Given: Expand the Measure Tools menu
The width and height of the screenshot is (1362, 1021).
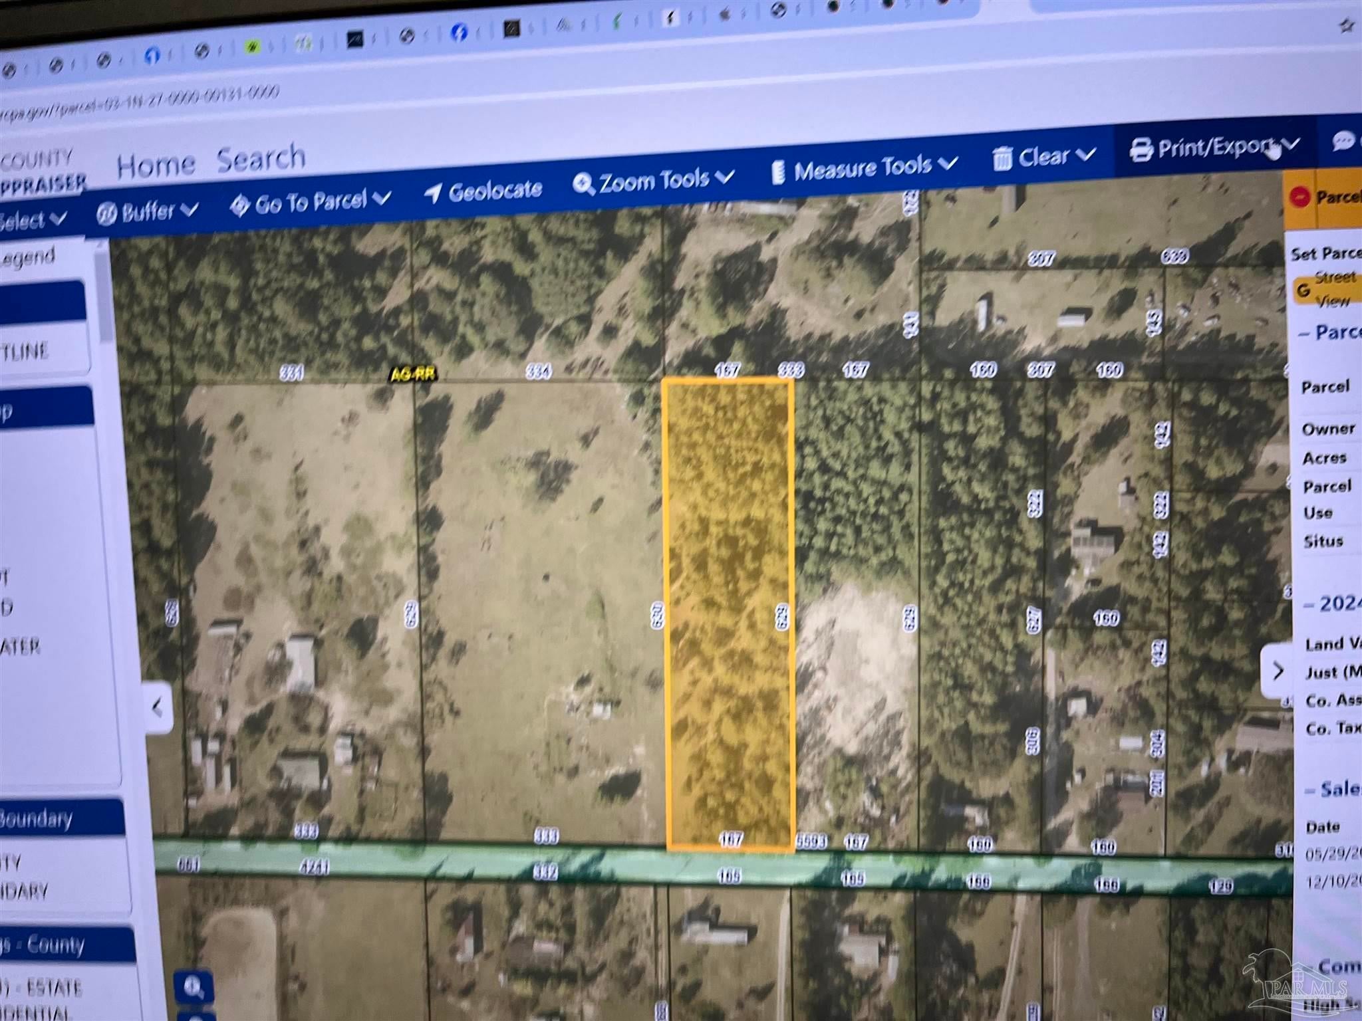Looking at the screenshot, I should (865, 170).
